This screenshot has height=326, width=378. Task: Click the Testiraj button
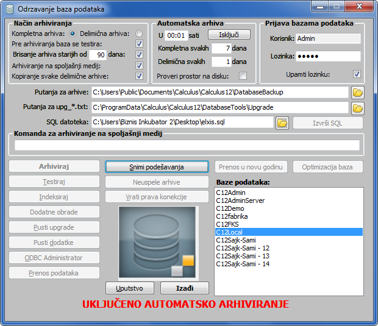tap(54, 182)
